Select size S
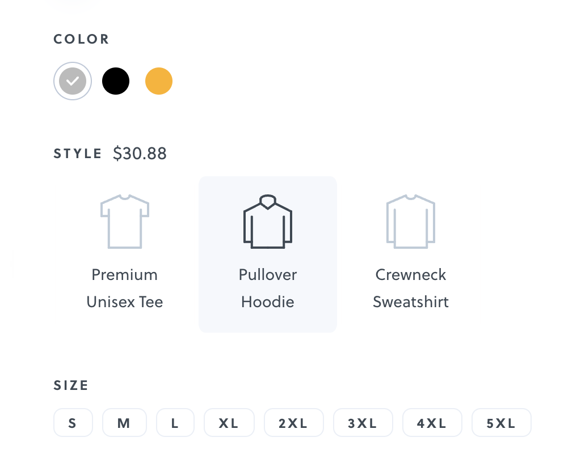 click(x=73, y=423)
